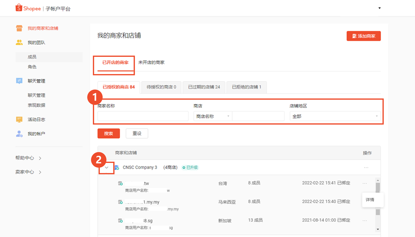Click the Shopee logo icon

coord(19,8)
